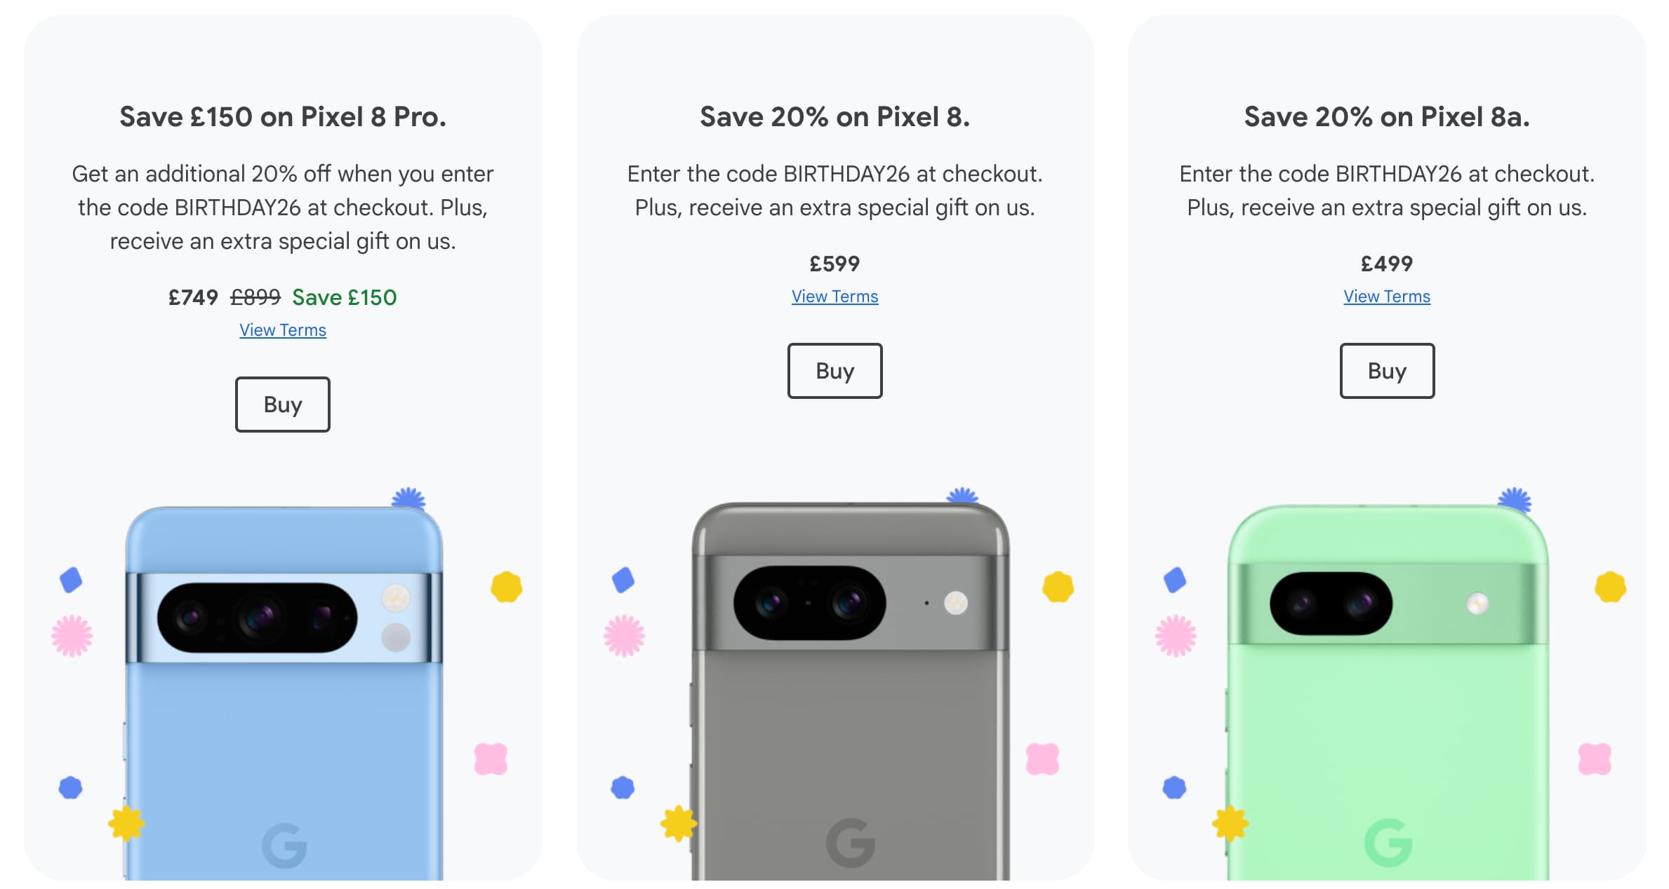This screenshot has height=889, width=1669.
Task: Open View Terms below the £499 price
Action: (x=1386, y=296)
